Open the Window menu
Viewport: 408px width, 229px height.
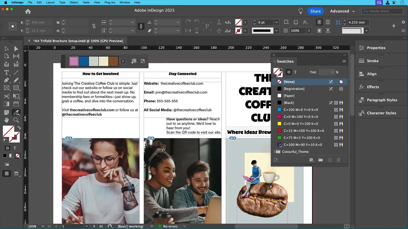tap(124, 2)
